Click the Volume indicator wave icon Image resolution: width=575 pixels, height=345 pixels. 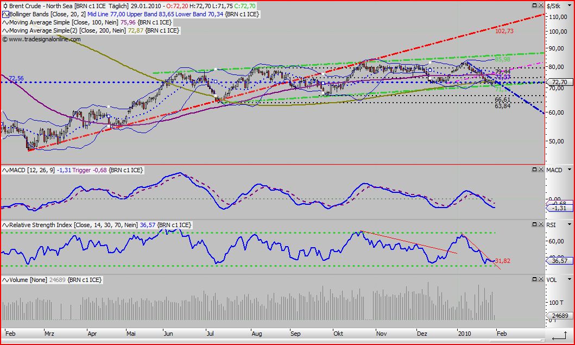click(5, 279)
